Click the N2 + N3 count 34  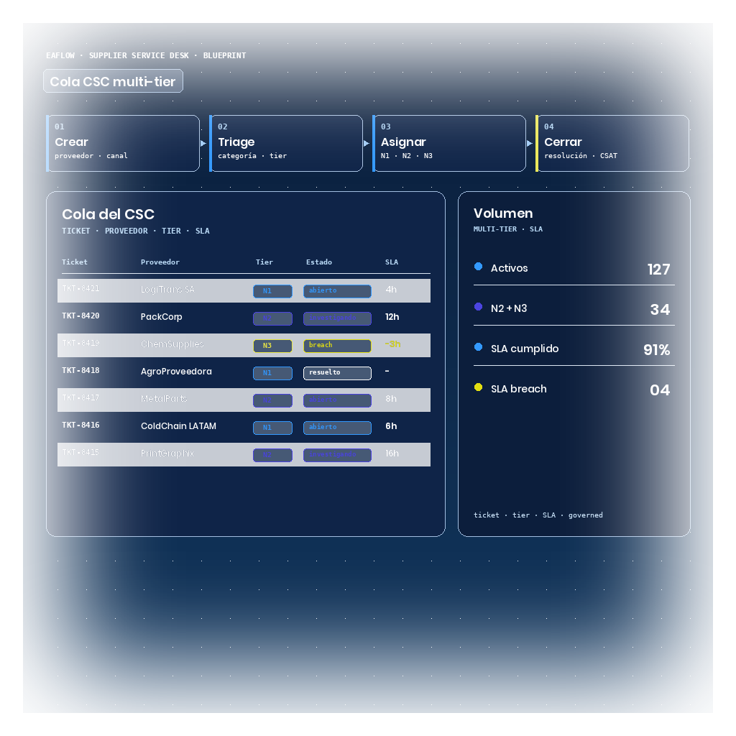point(660,309)
